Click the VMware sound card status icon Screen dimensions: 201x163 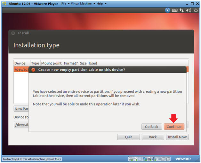[x=154, y=159]
